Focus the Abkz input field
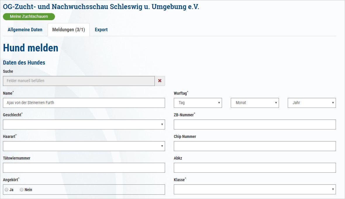This screenshot has width=345, height=199. (x=255, y=168)
